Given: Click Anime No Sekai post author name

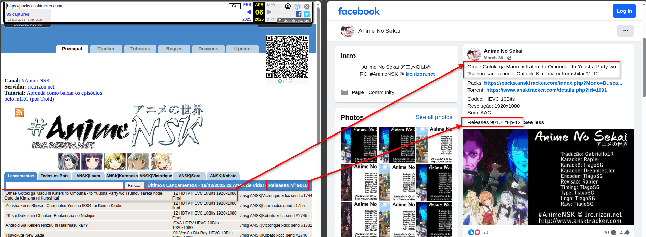Looking at the screenshot, I should pos(503,51).
